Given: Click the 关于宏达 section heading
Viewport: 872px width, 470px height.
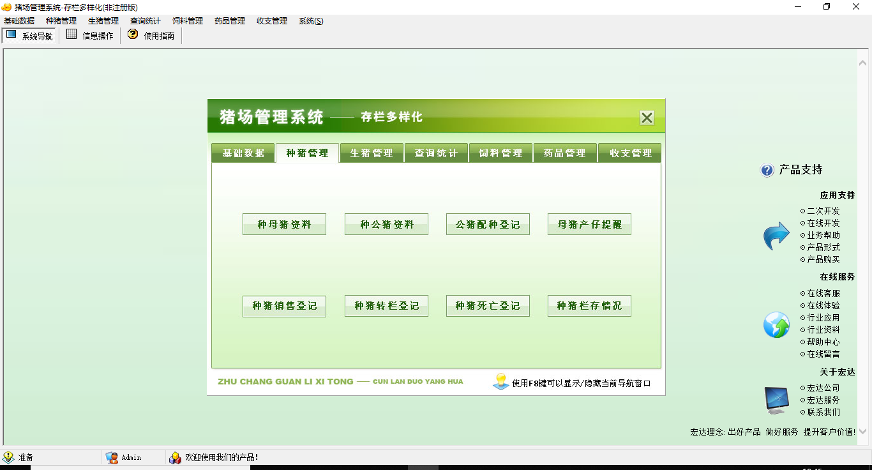Looking at the screenshot, I should pyautogui.click(x=838, y=372).
